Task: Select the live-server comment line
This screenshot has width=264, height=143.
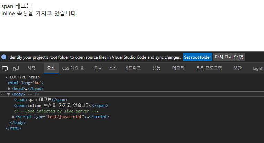Action: coord(56,111)
